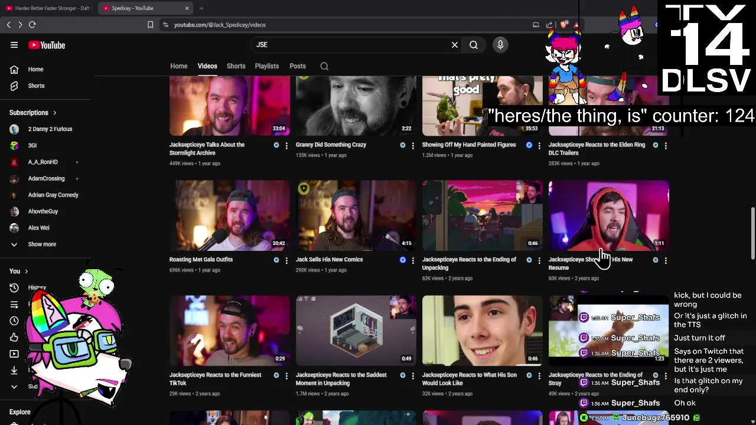Expand the You section chevron
The image size is (756, 425).
pos(26,272)
